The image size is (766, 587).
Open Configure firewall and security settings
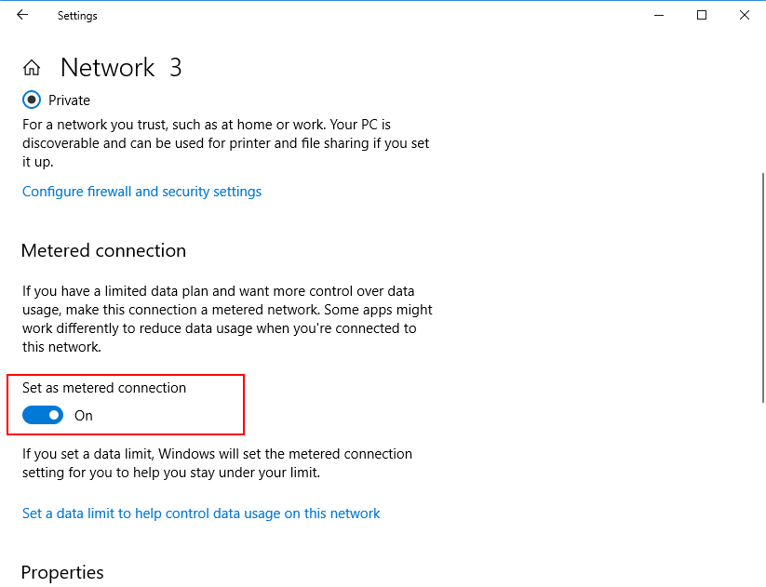(141, 192)
